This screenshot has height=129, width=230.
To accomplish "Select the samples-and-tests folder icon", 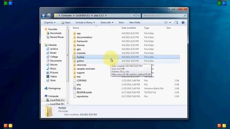I will pyautogui.click(x=74, y=69).
